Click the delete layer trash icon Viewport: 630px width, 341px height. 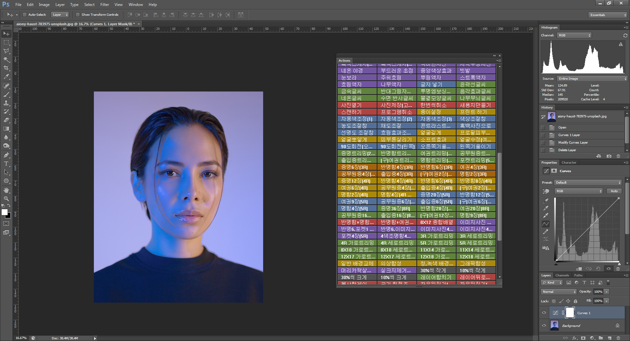pyautogui.click(x=618, y=338)
